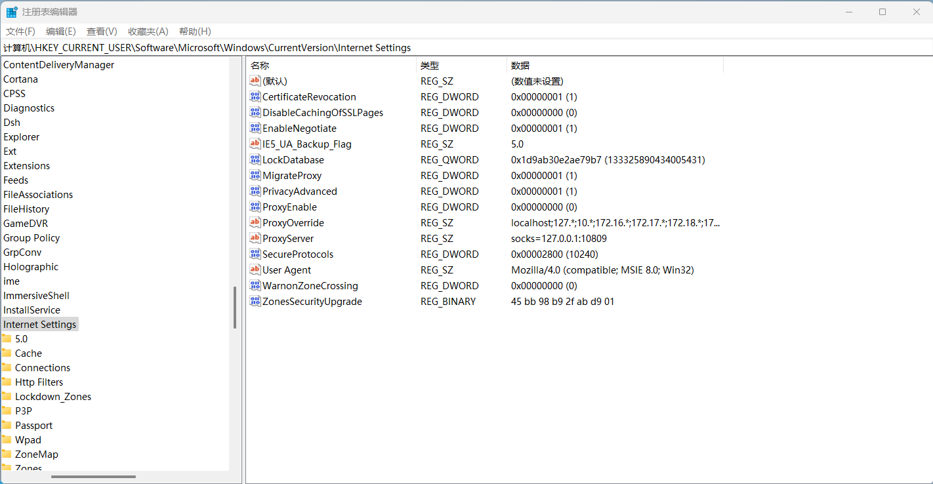Click the Connections folder icon
The width and height of the screenshot is (933, 484).
[x=7, y=367]
